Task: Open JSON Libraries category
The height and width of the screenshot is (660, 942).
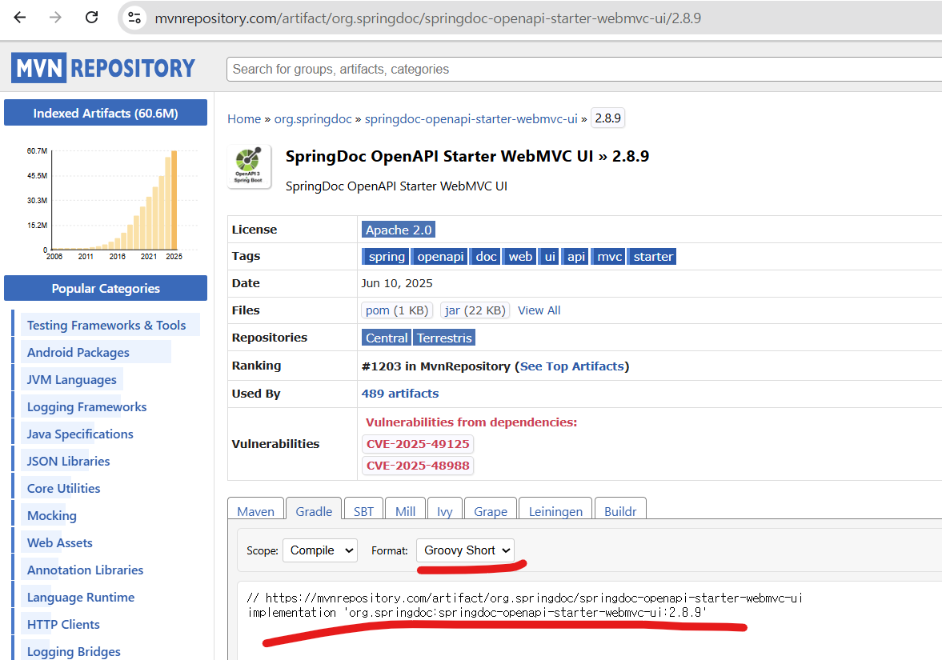Action: (x=69, y=462)
